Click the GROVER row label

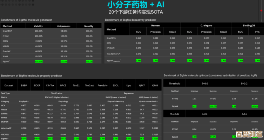tap(5, 134)
